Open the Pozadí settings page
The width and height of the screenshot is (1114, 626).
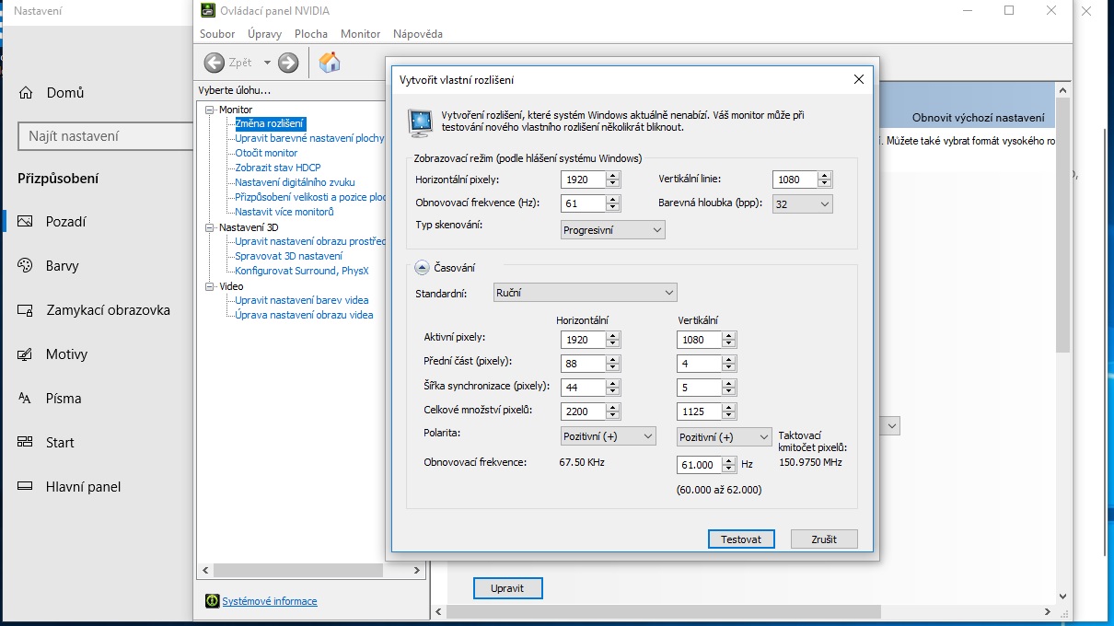click(x=66, y=222)
